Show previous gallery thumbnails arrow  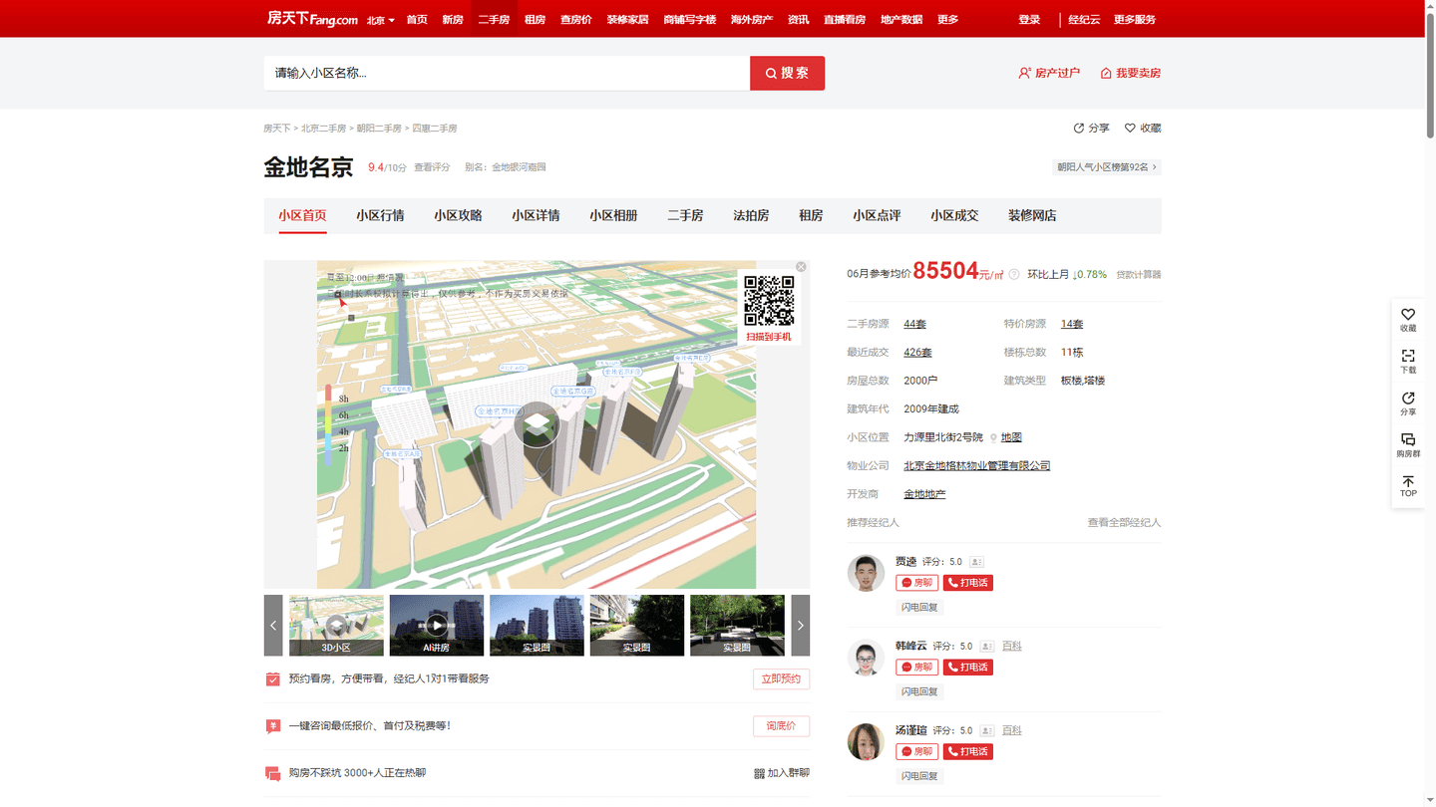[x=273, y=626]
